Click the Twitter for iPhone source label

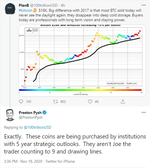[x=60, y=161]
